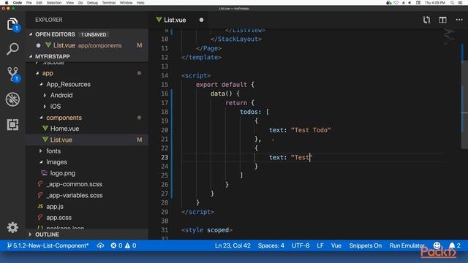Click the Vue icon beside Home.vue
The width and height of the screenshot is (468, 263).
(45, 129)
